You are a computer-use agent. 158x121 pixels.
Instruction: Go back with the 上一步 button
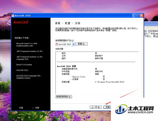(x=96, y=107)
